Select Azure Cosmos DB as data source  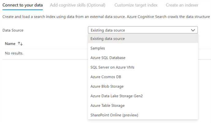[106, 77]
